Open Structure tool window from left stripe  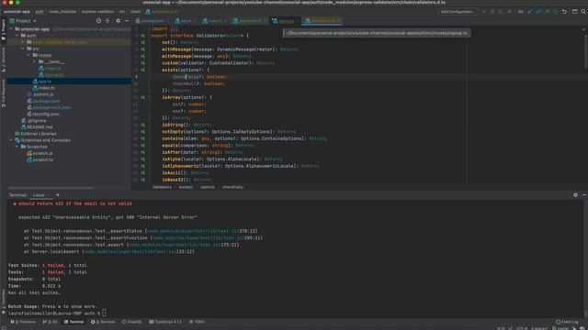pos(4,60)
